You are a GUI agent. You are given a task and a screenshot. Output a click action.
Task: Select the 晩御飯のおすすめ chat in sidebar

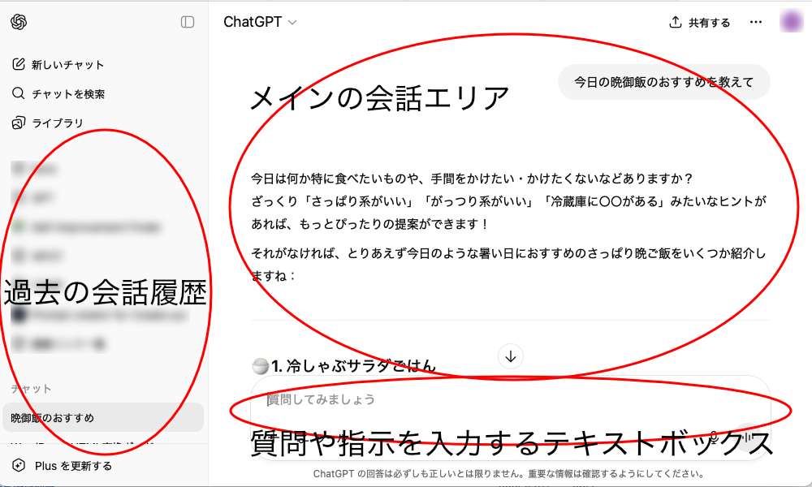[x=103, y=417]
